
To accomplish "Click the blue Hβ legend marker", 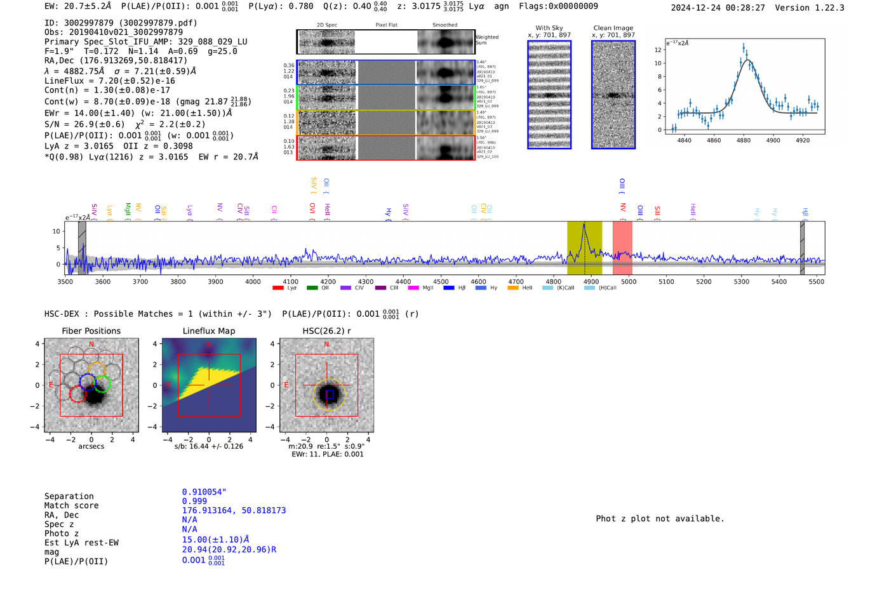I will coord(449,288).
